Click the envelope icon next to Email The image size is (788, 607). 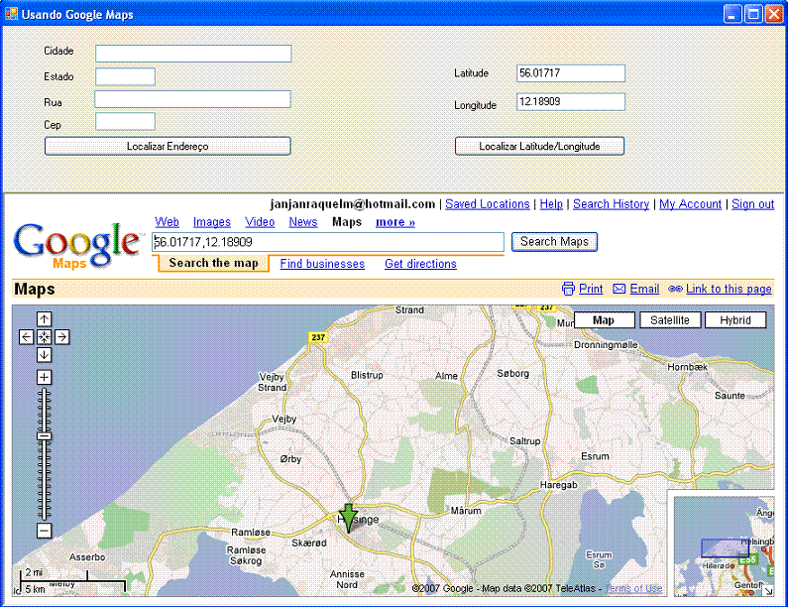(619, 289)
